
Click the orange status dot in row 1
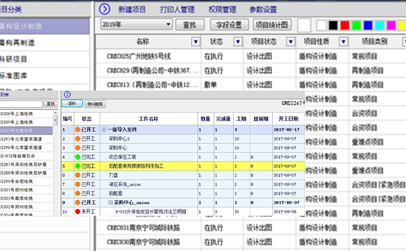pyautogui.click(x=77, y=129)
